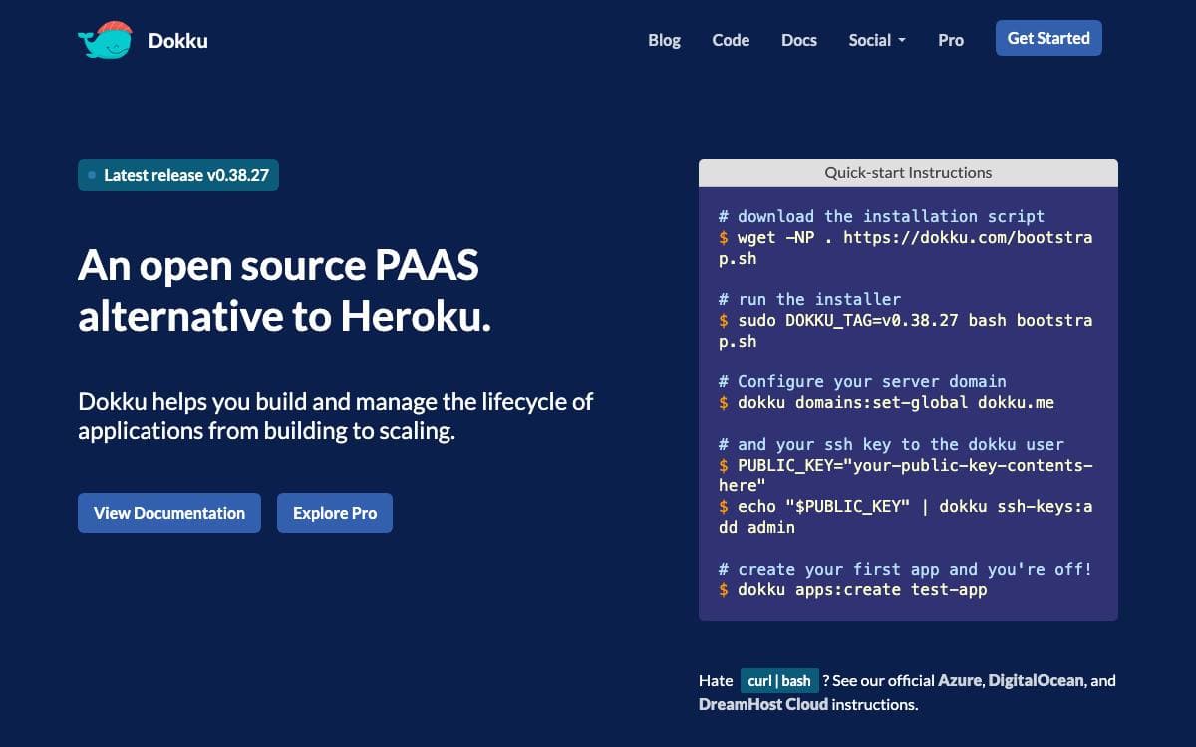Click the dokku domains:set-global dokku.me line

896,403
